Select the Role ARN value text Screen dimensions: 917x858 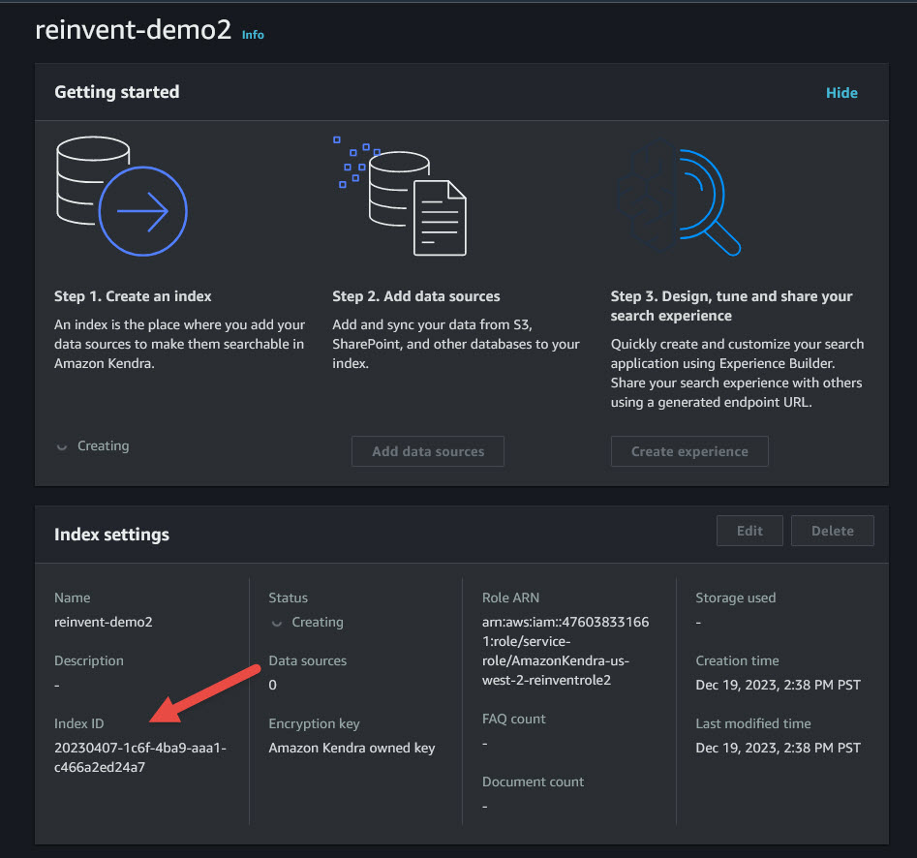point(565,651)
